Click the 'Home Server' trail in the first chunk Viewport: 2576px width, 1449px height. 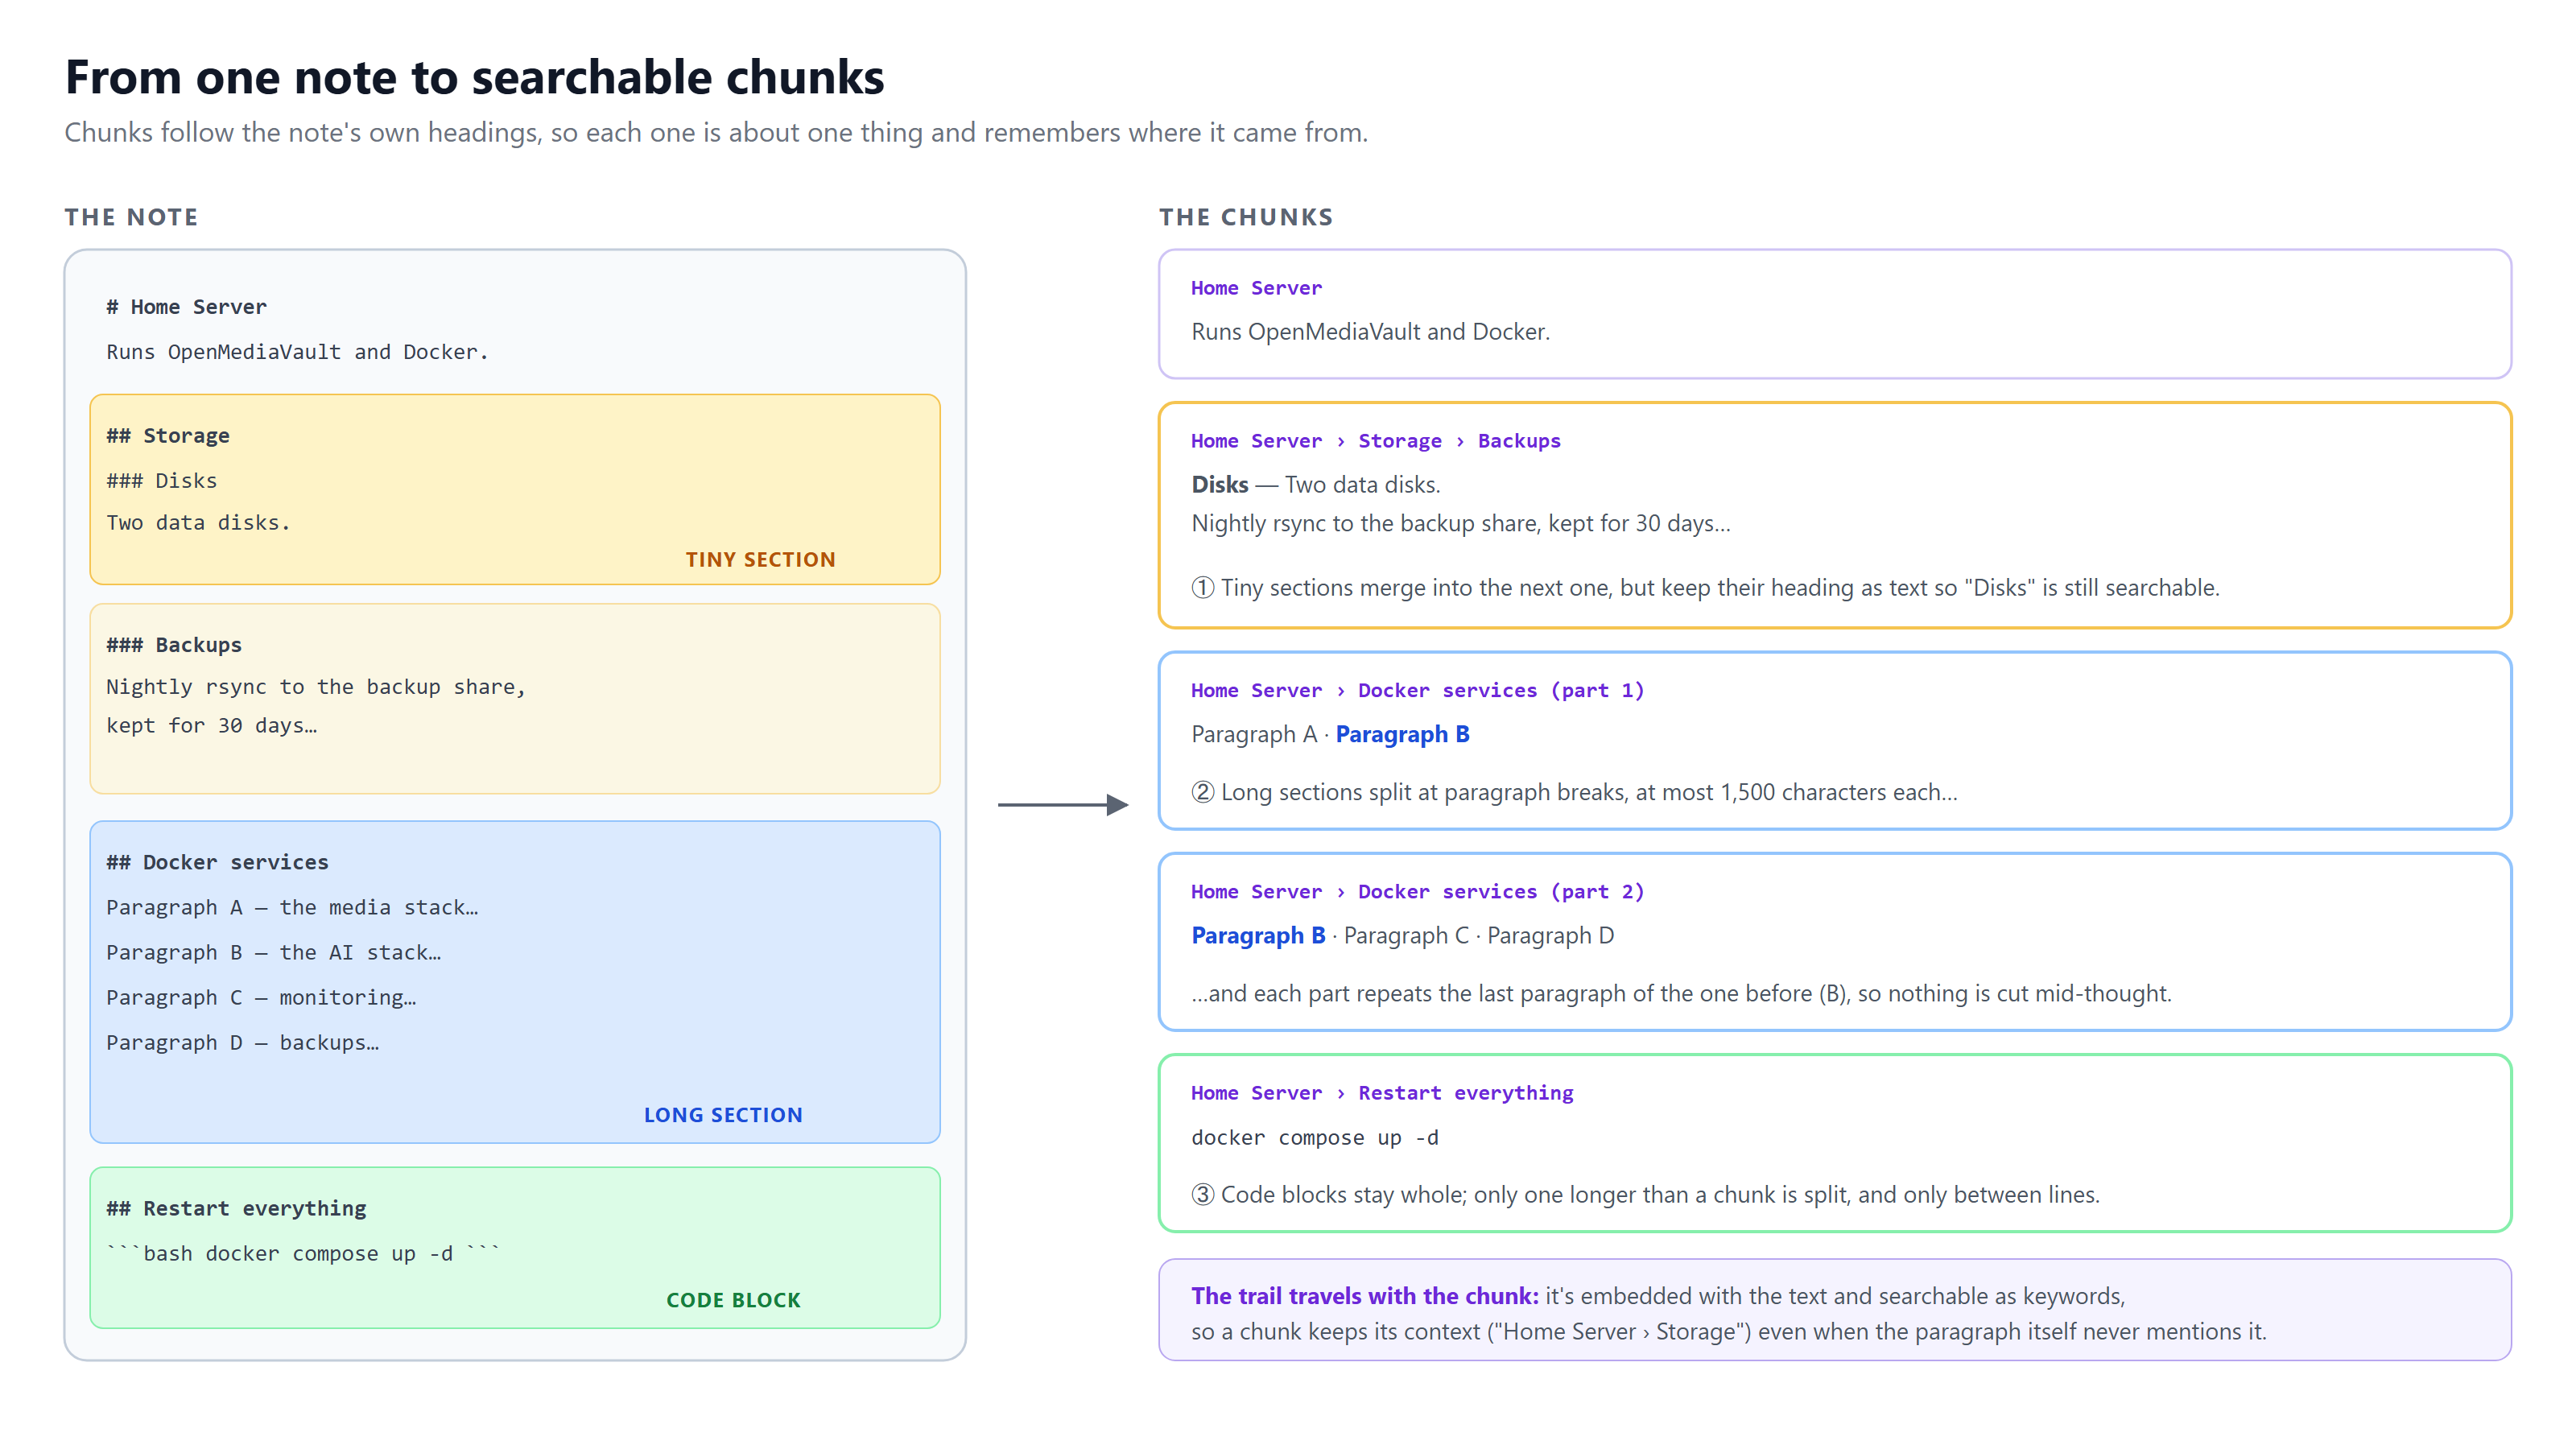[1256, 288]
